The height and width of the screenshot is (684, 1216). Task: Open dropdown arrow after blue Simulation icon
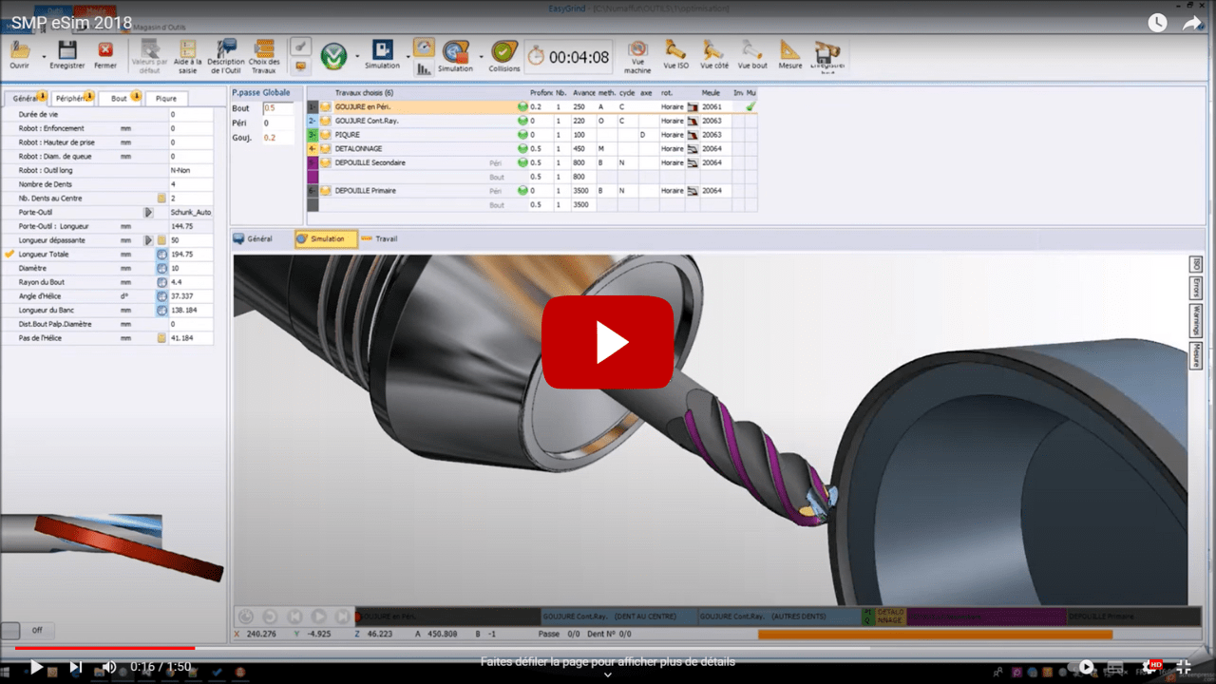[x=408, y=57]
